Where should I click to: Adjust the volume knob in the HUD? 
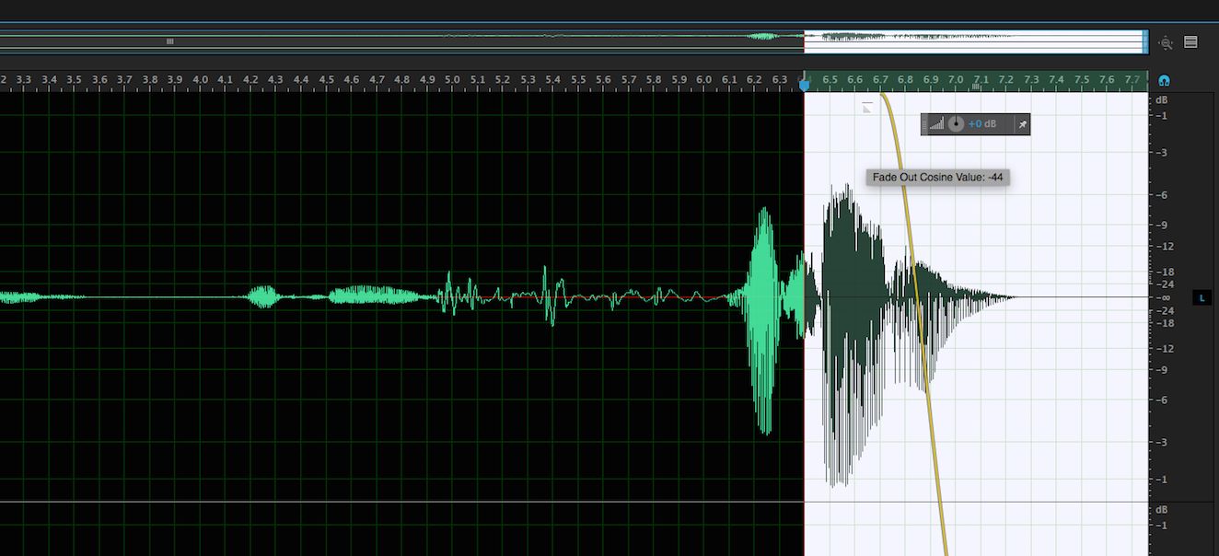[x=955, y=123]
